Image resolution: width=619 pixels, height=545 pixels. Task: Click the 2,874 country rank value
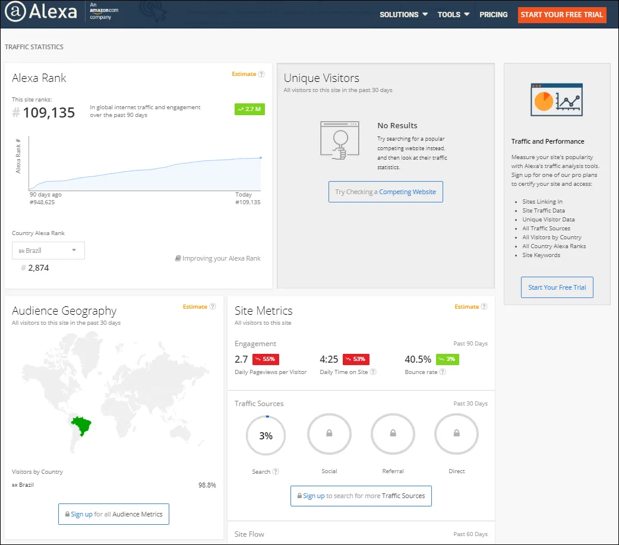[38, 268]
